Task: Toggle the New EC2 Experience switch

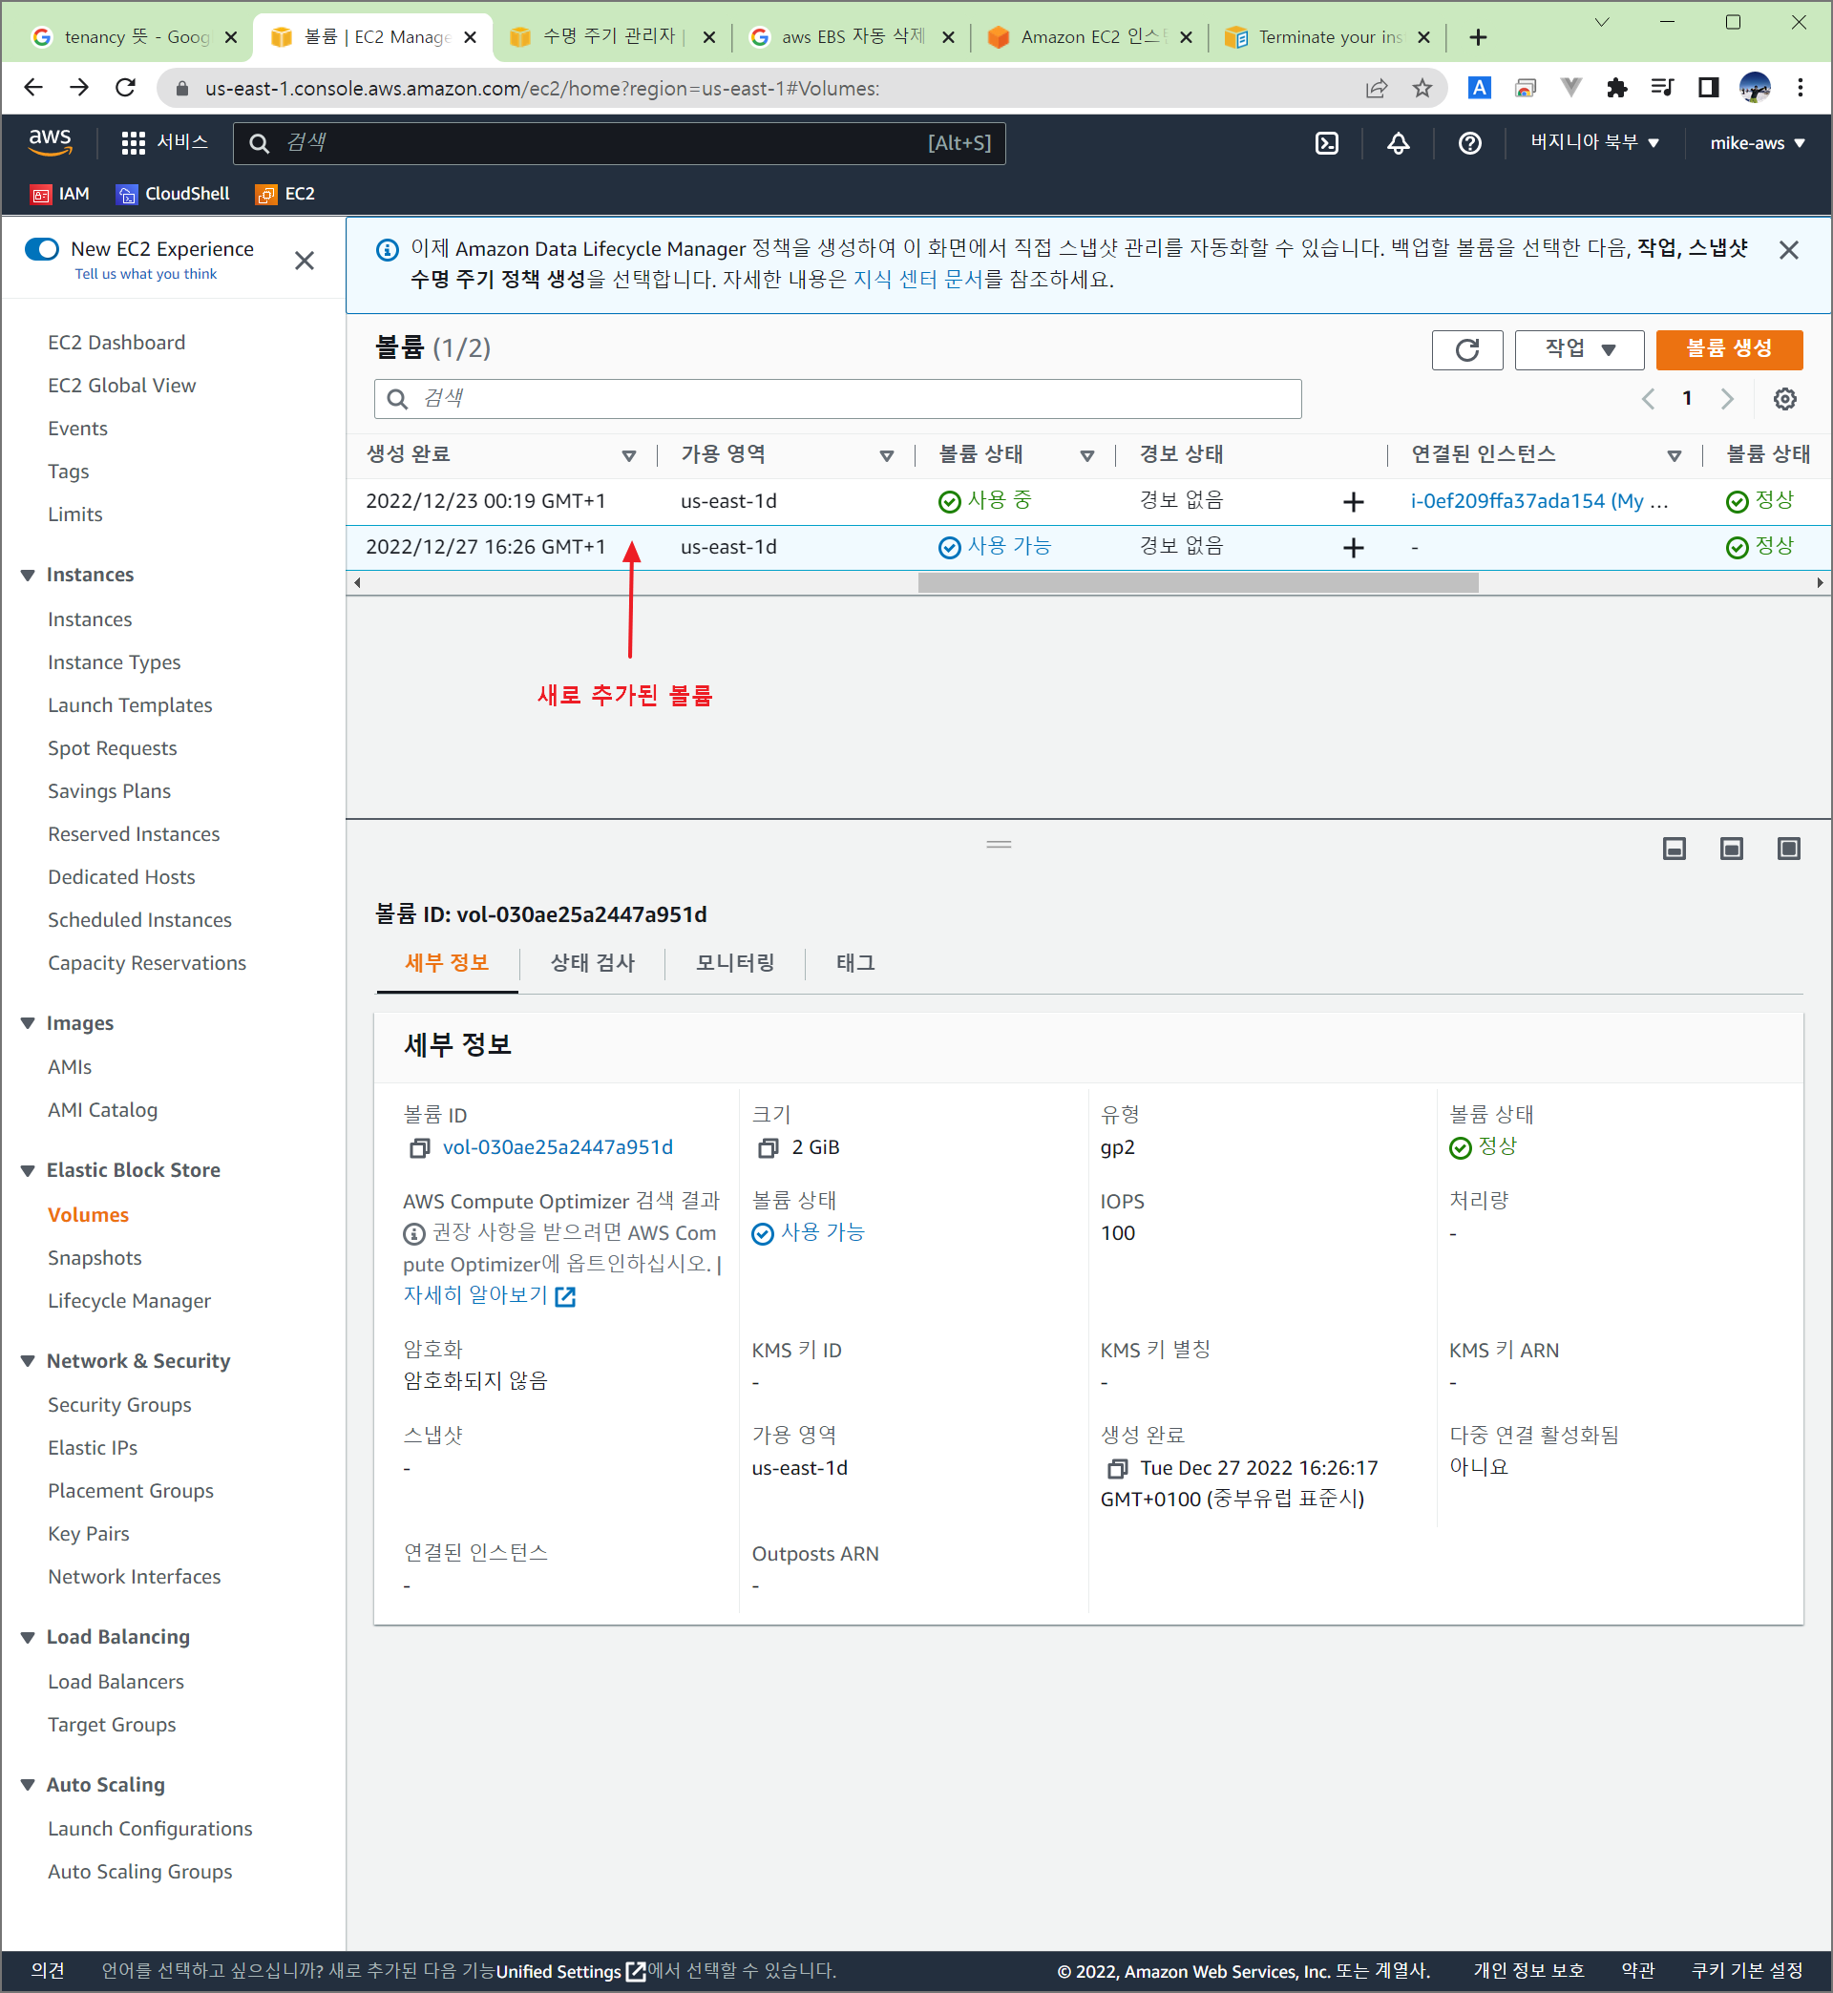Action: pyautogui.click(x=42, y=249)
